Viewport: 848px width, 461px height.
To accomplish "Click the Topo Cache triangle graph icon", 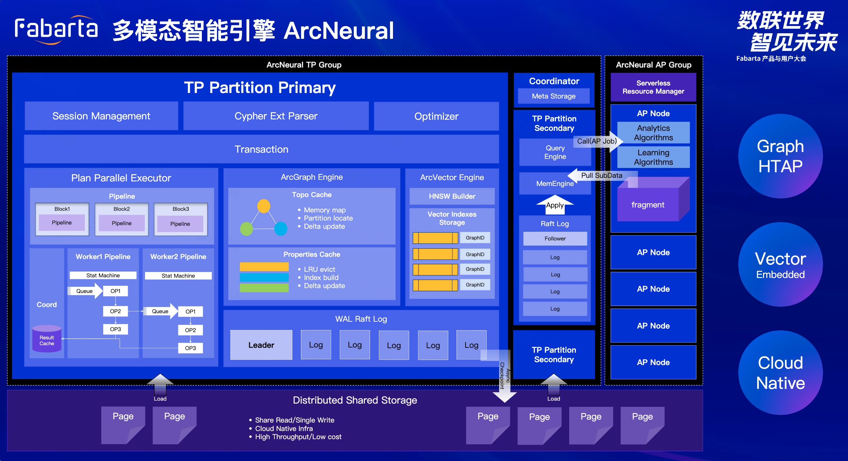I will (264, 217).
